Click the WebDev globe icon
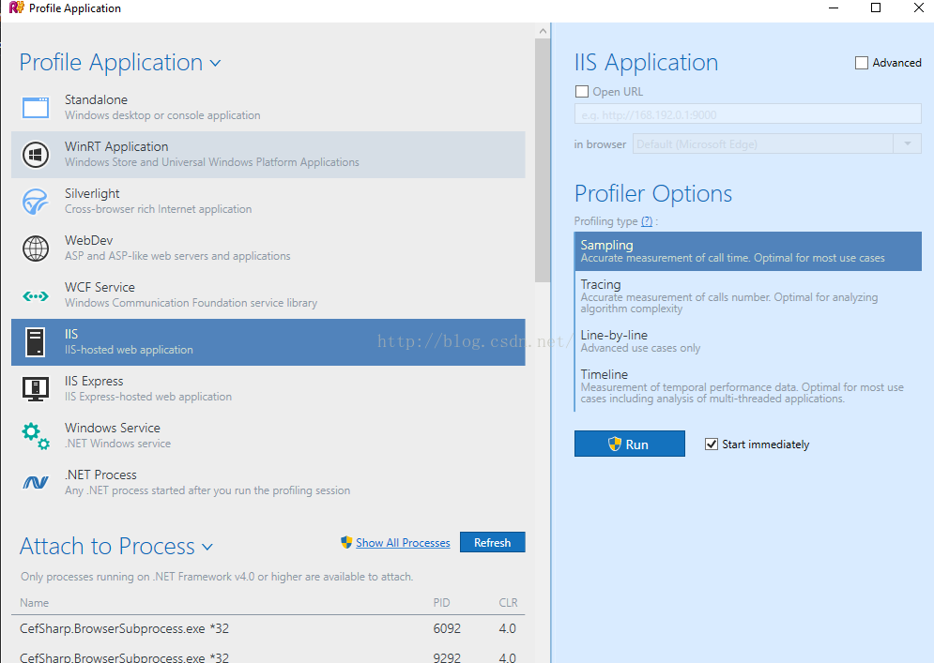The height and width of the screenshot is (663, 934). [36, 249]
